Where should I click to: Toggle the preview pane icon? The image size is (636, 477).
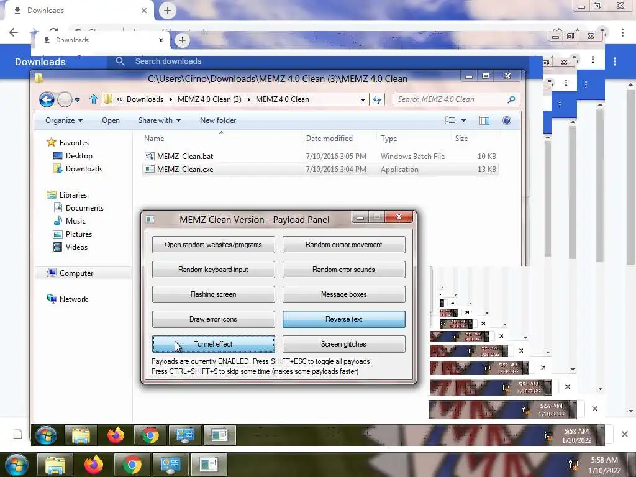pos(484,120)
